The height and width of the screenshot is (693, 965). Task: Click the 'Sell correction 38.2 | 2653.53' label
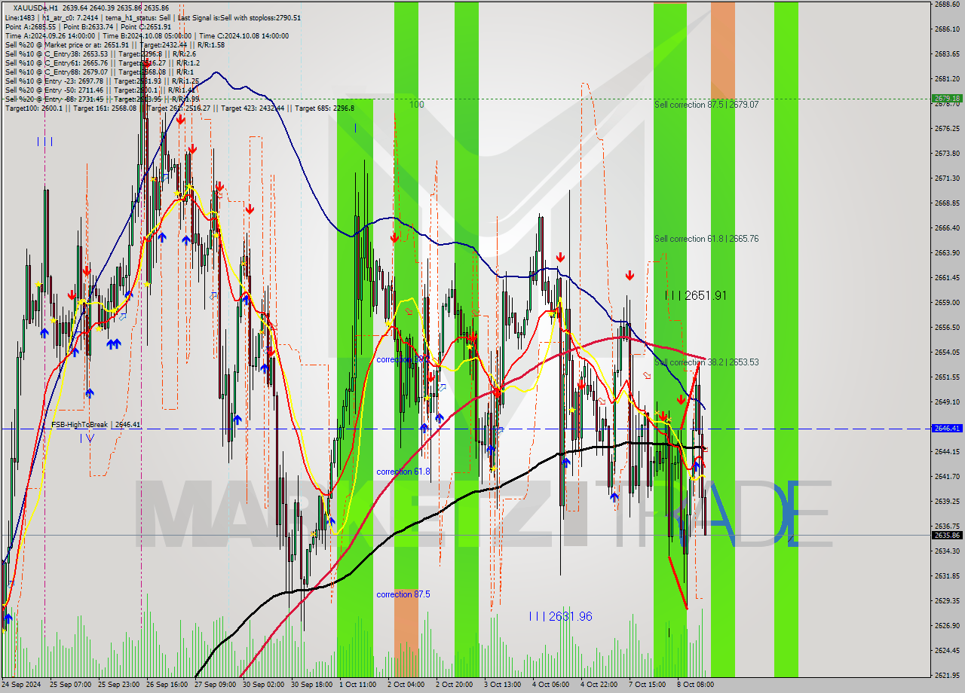[706, 362]
